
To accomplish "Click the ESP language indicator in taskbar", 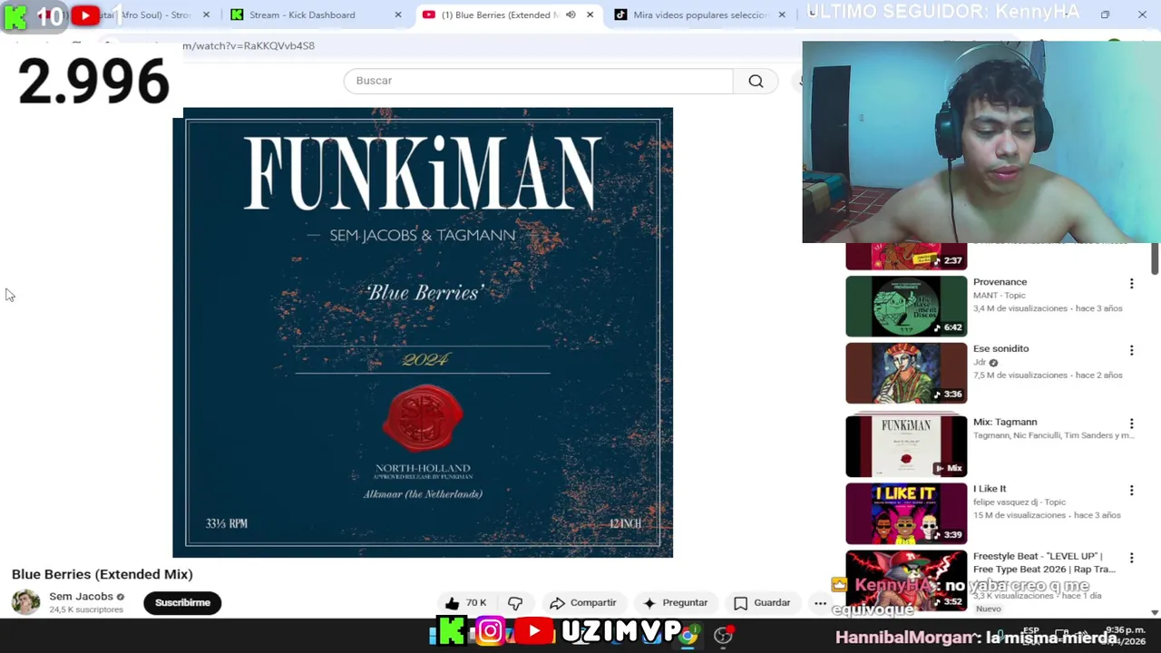I will (1030, 630).
